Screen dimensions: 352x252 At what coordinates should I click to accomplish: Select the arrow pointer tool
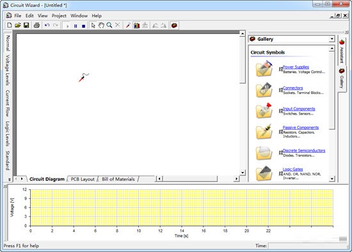point(93,26)
